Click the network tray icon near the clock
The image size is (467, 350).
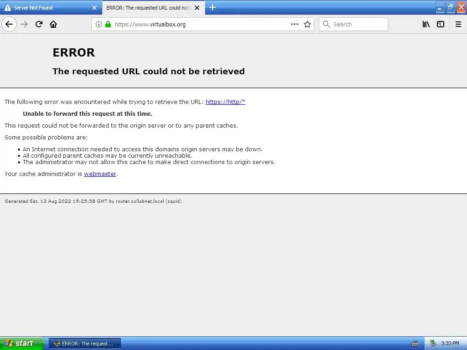click(433, 343)
